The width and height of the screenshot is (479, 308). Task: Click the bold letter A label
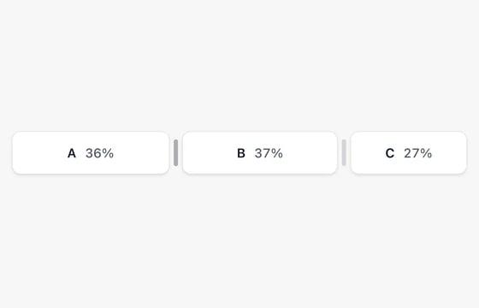(72, 153)
